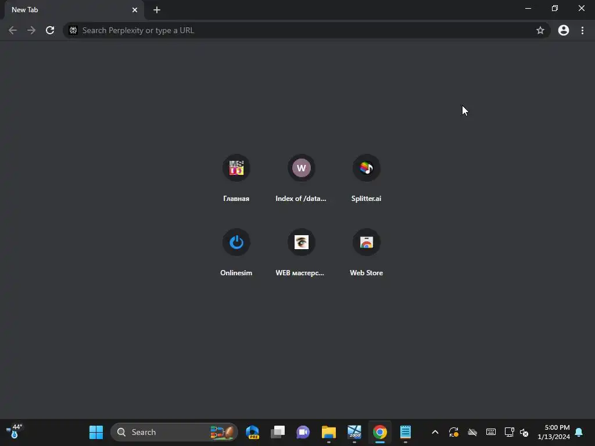Screen dimensions: 595x446
Task: Open the touch keyboard tray icon
Action: click(490, 432)
